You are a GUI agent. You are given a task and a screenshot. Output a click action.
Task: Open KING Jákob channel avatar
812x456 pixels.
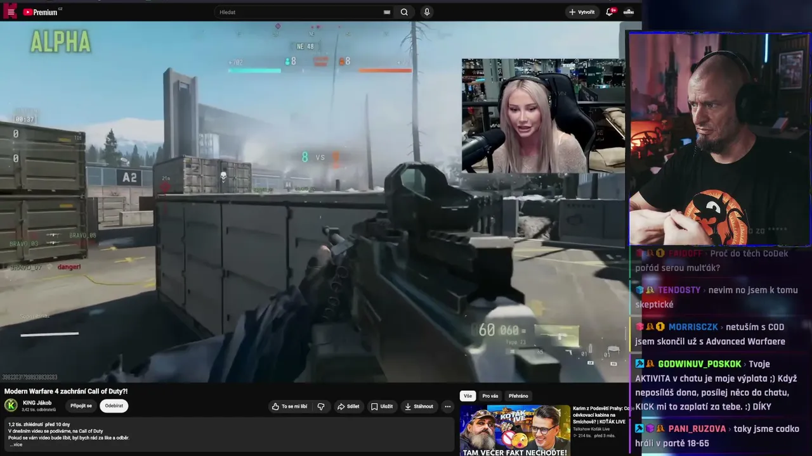pos(11,405)
